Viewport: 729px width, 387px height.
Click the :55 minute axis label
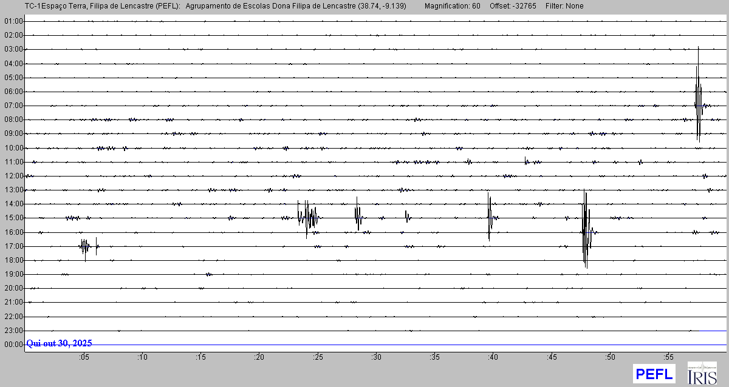(x=669, y=357)
